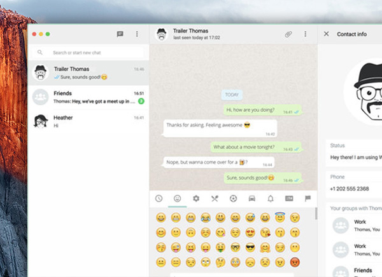Click 'last seen today at 17:02' text
The width and height of the screenshot is (382, 277).
tap(197, 37)
